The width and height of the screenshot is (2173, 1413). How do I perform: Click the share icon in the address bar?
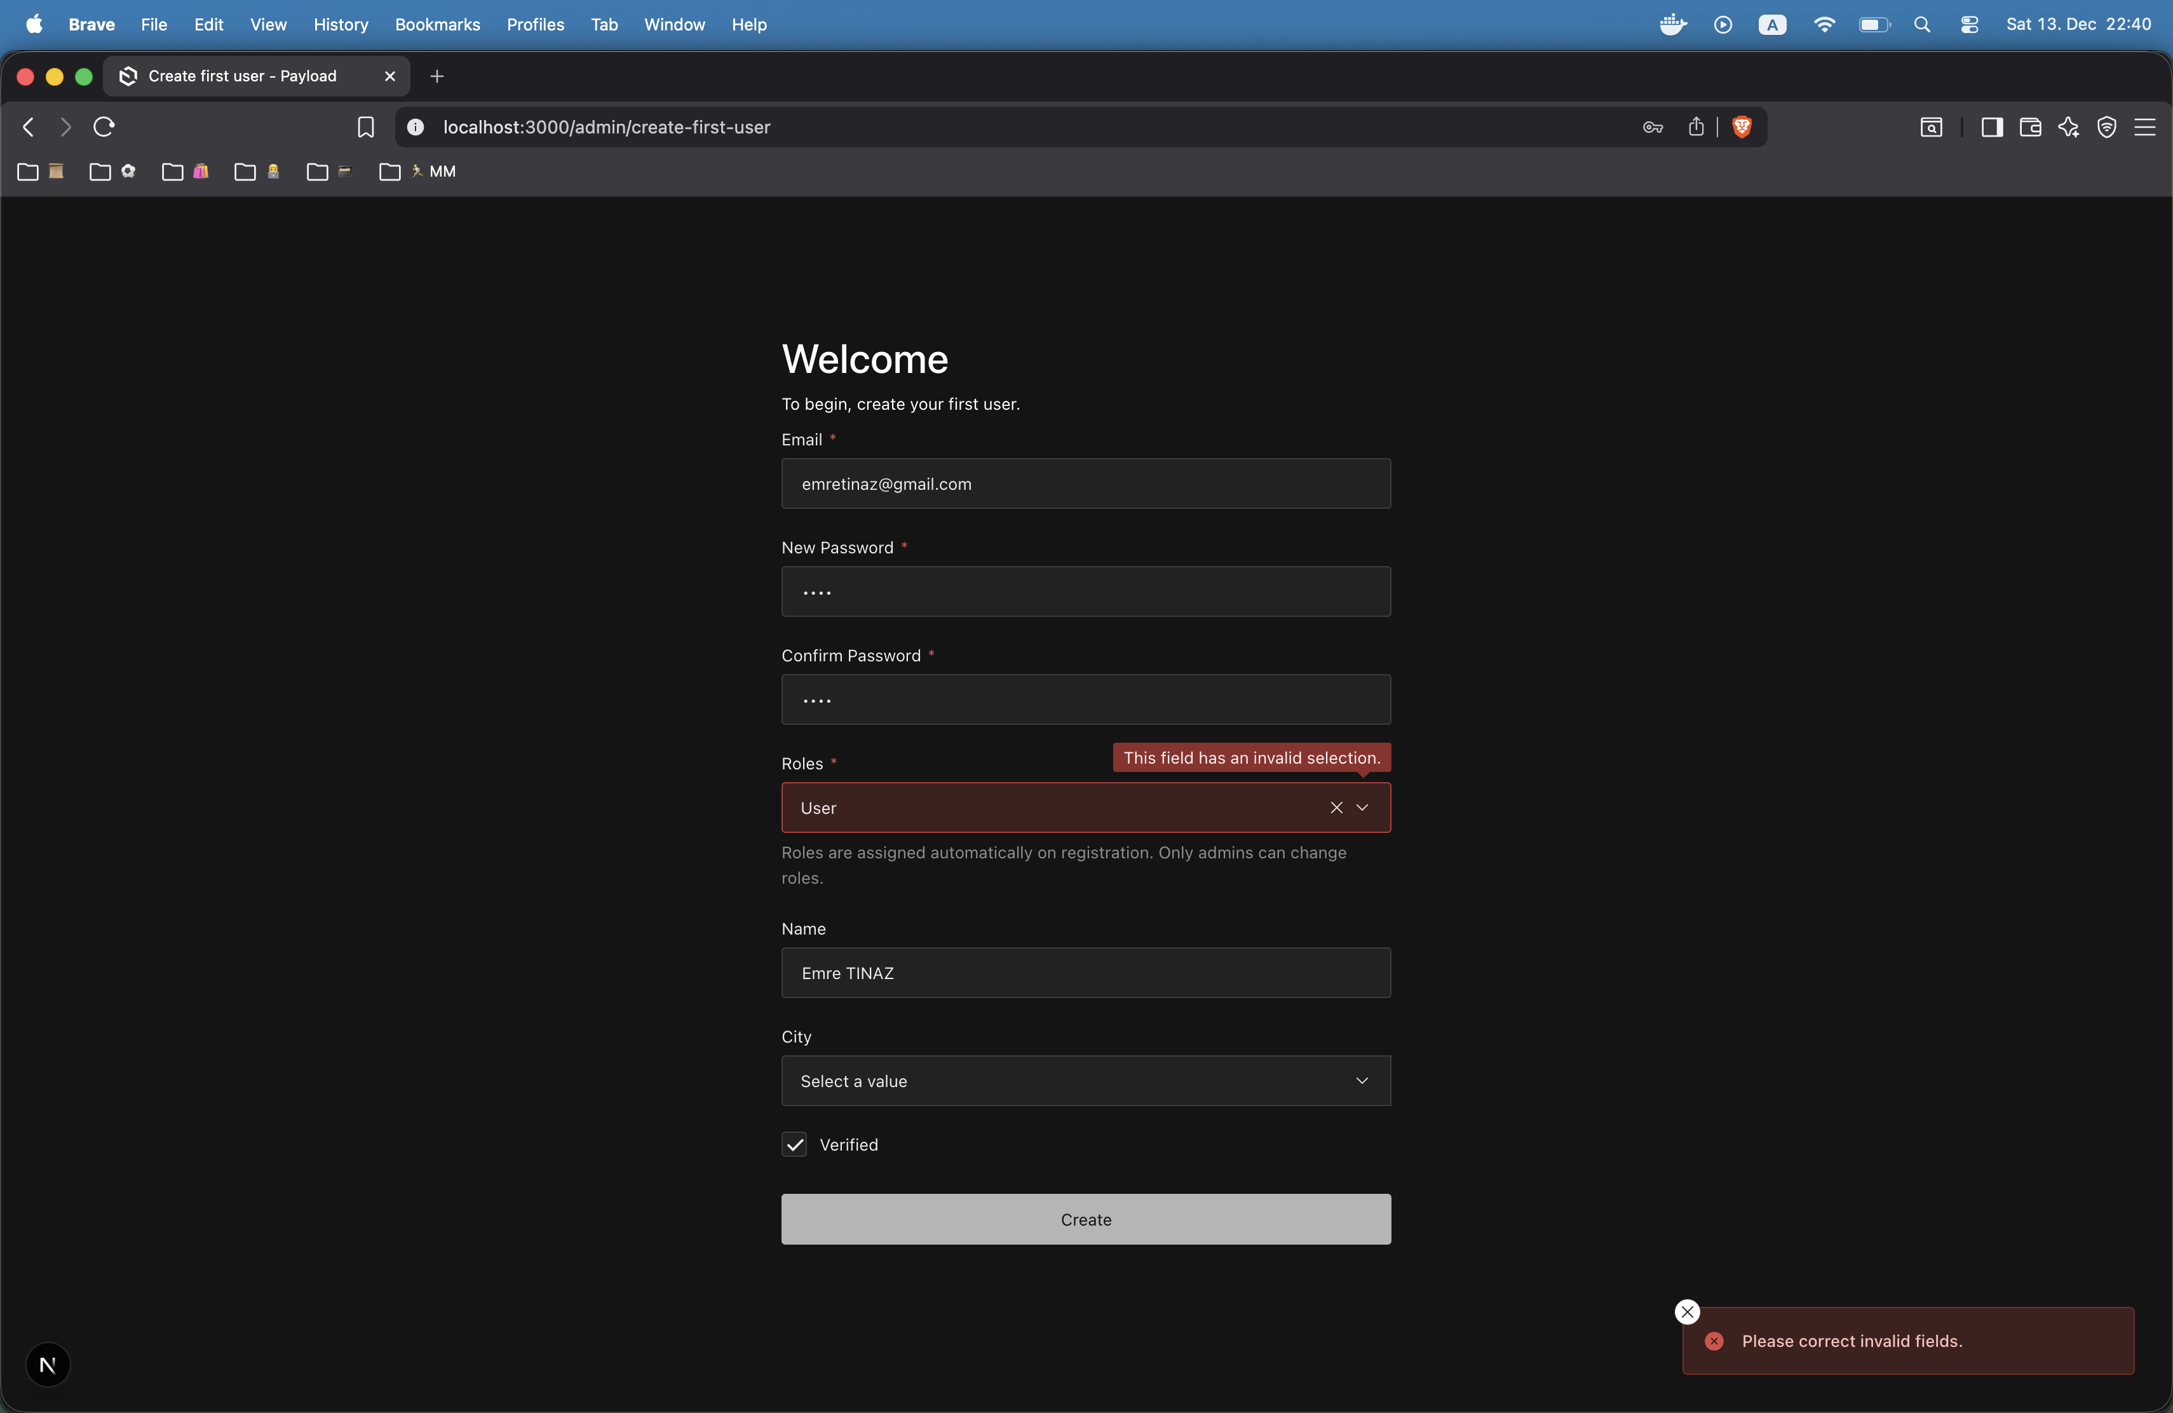pos(1695,127)
